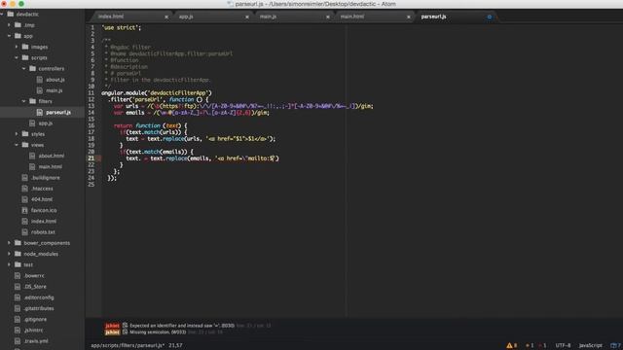Viewport: 623px width, 350px height.
Task: Open the robots.txt file
Action: click(x=43, y=232)
